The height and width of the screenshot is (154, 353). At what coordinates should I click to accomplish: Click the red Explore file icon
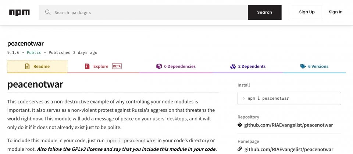(87, 66)
